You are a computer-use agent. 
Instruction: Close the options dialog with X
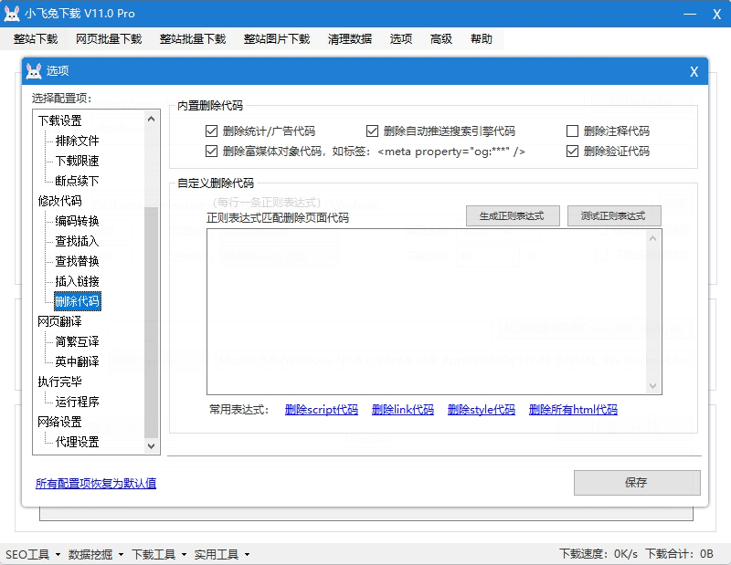pos(694,71)
